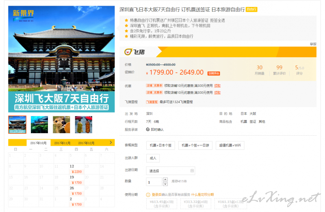Pick departure date 26 priced ¥1799
The width and height of the screenshot is (325, 212).
[x=76, y=190]
